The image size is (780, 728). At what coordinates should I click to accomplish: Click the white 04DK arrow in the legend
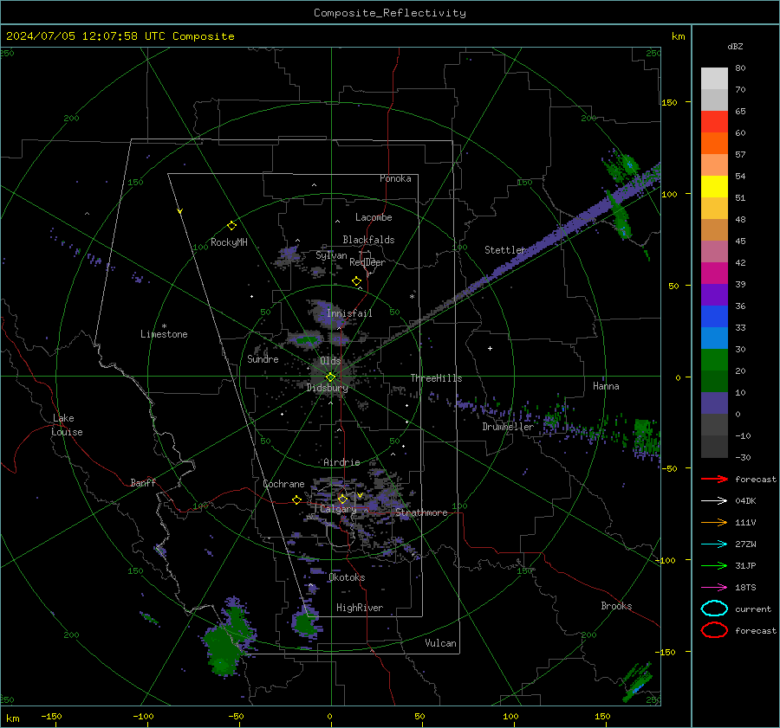click(x=714, y=501)
